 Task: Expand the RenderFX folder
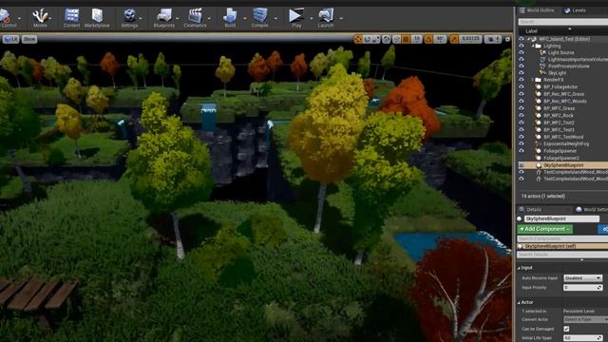coord(533,80)
